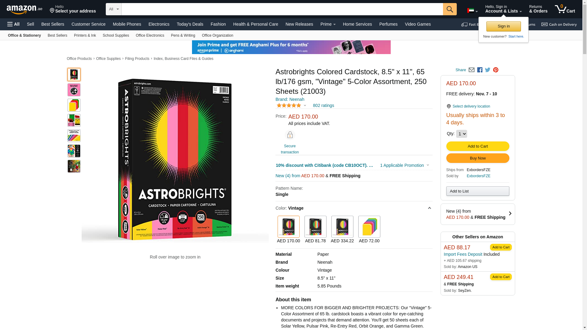The image size is (587, 330).
Task: Open the Qty quantity dropdown
Action: [x=461, y=134]
